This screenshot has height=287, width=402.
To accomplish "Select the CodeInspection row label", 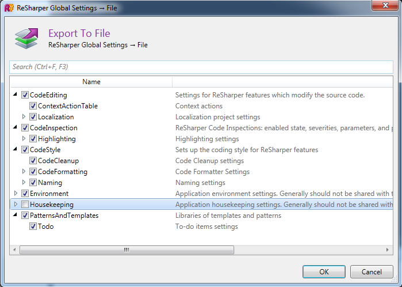I will coord(53,128).
